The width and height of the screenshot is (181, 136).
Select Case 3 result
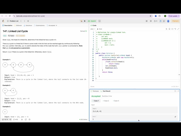[116, 101]
